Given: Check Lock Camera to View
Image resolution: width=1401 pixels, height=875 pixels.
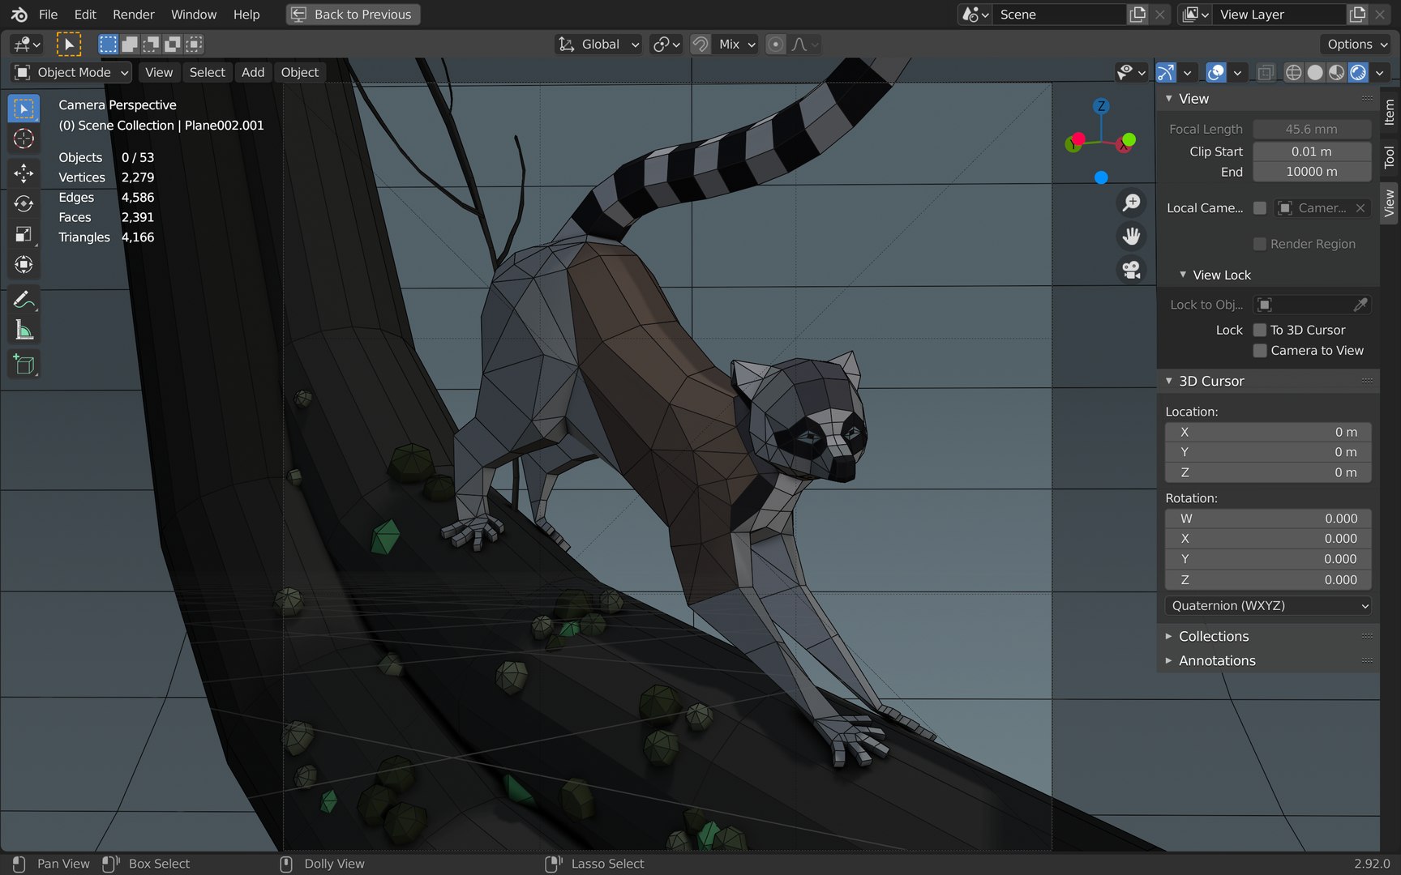Looking at the screenshot, I should pyautogui.click(x=1259, y=350).
